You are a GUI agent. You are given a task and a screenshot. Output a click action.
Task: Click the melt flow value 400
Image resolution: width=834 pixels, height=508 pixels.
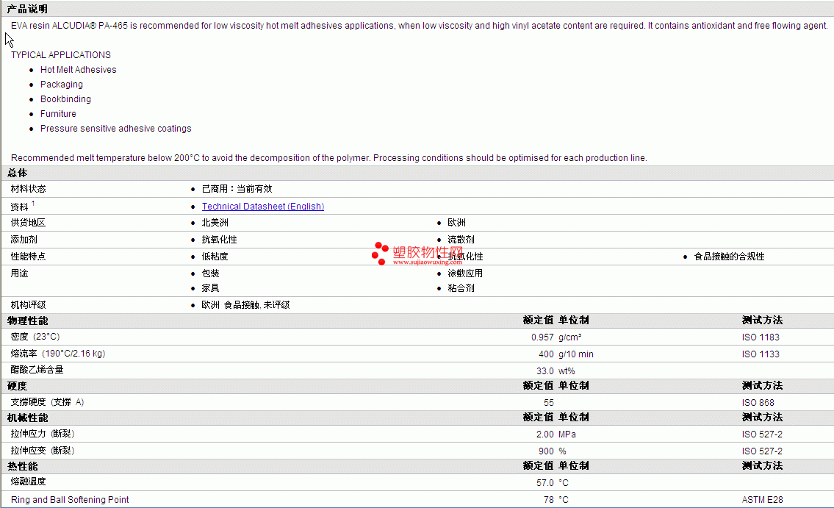[x=546, y=354]
